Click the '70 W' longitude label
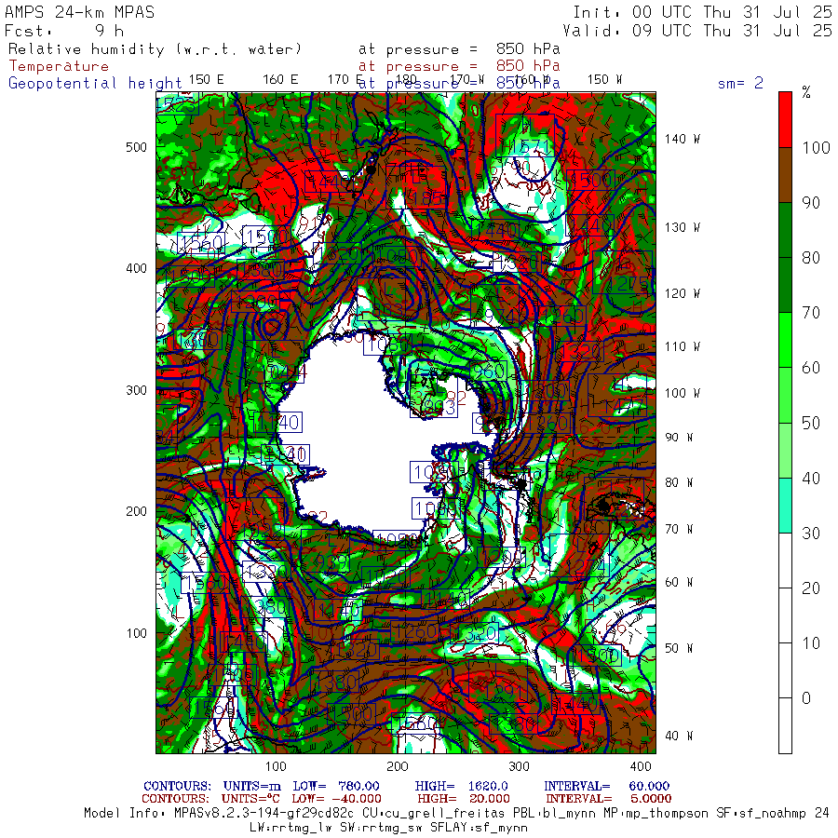The width and height of the screenshot is (838, 838). [x=679, y=529]
